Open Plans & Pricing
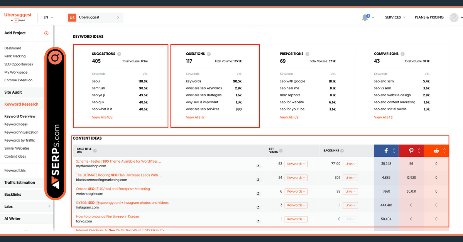Viewport: 463px width, 242px height. coord(429,17)
